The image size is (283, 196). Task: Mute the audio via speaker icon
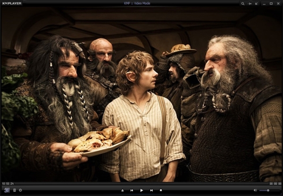[x=255, y=190]
